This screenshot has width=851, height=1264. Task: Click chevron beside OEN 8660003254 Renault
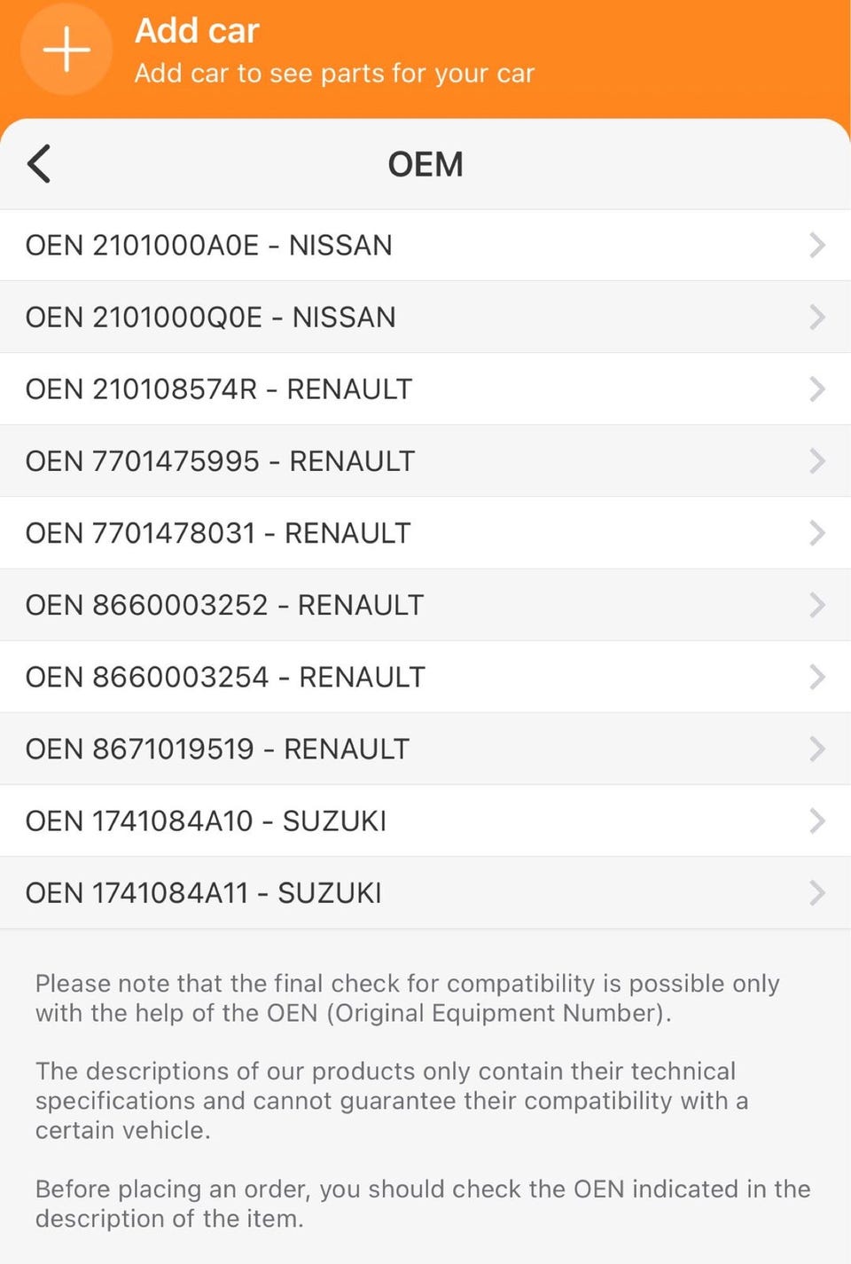(x=816, y=677)
